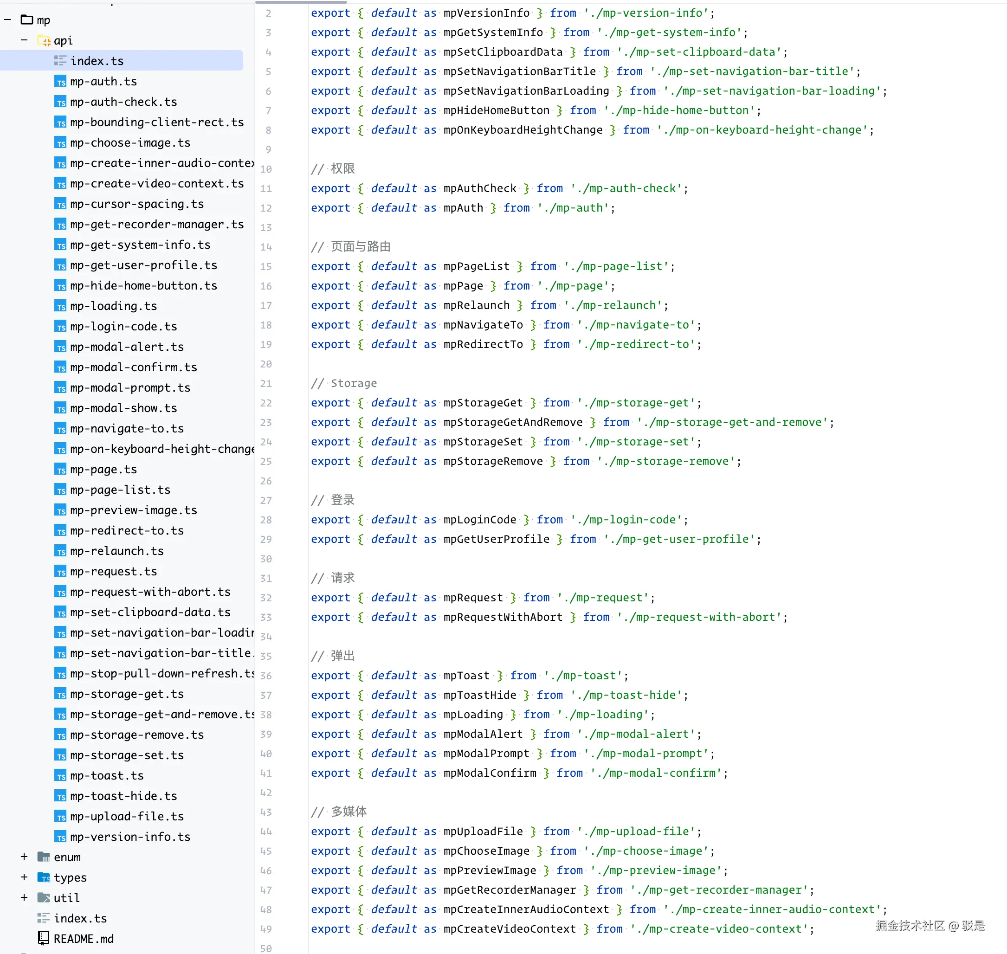Image resolution: width=1007 pixels, height=954 pixels.
Task: Open mp-preview-image.ts file
Action: click(133, 510)
